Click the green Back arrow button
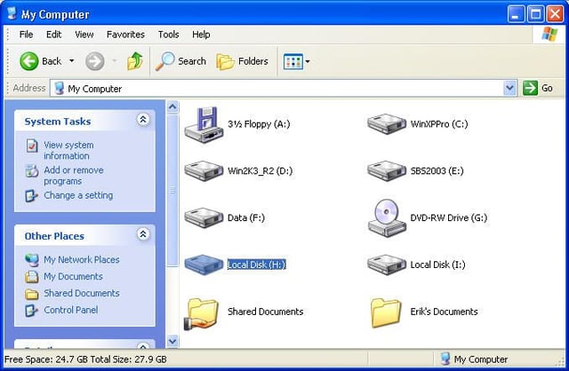This screenshot has width=569, height=371. click(29, 61)
